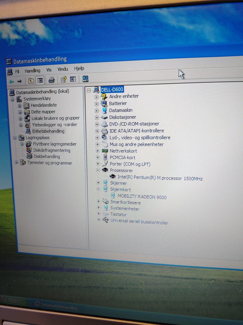Screen dimensions: 243x325
Task: Click the Datamaskinbehandling title bar icon
Action: 9,62
